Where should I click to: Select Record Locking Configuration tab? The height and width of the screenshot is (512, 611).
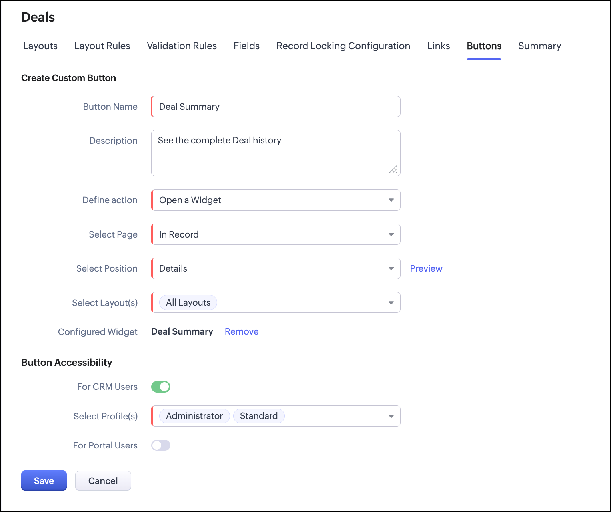[343, 46]
